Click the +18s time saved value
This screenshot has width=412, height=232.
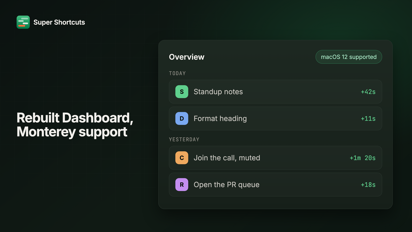tap(368, 185)
